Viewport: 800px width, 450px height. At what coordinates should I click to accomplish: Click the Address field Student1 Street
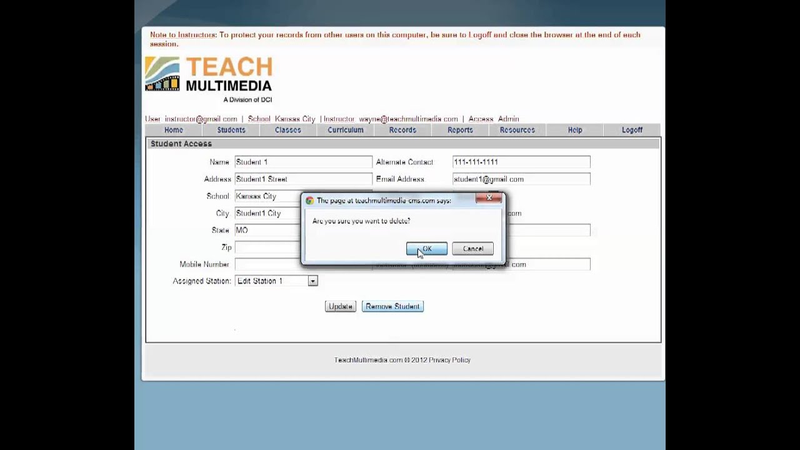click(x=304, y=179)
